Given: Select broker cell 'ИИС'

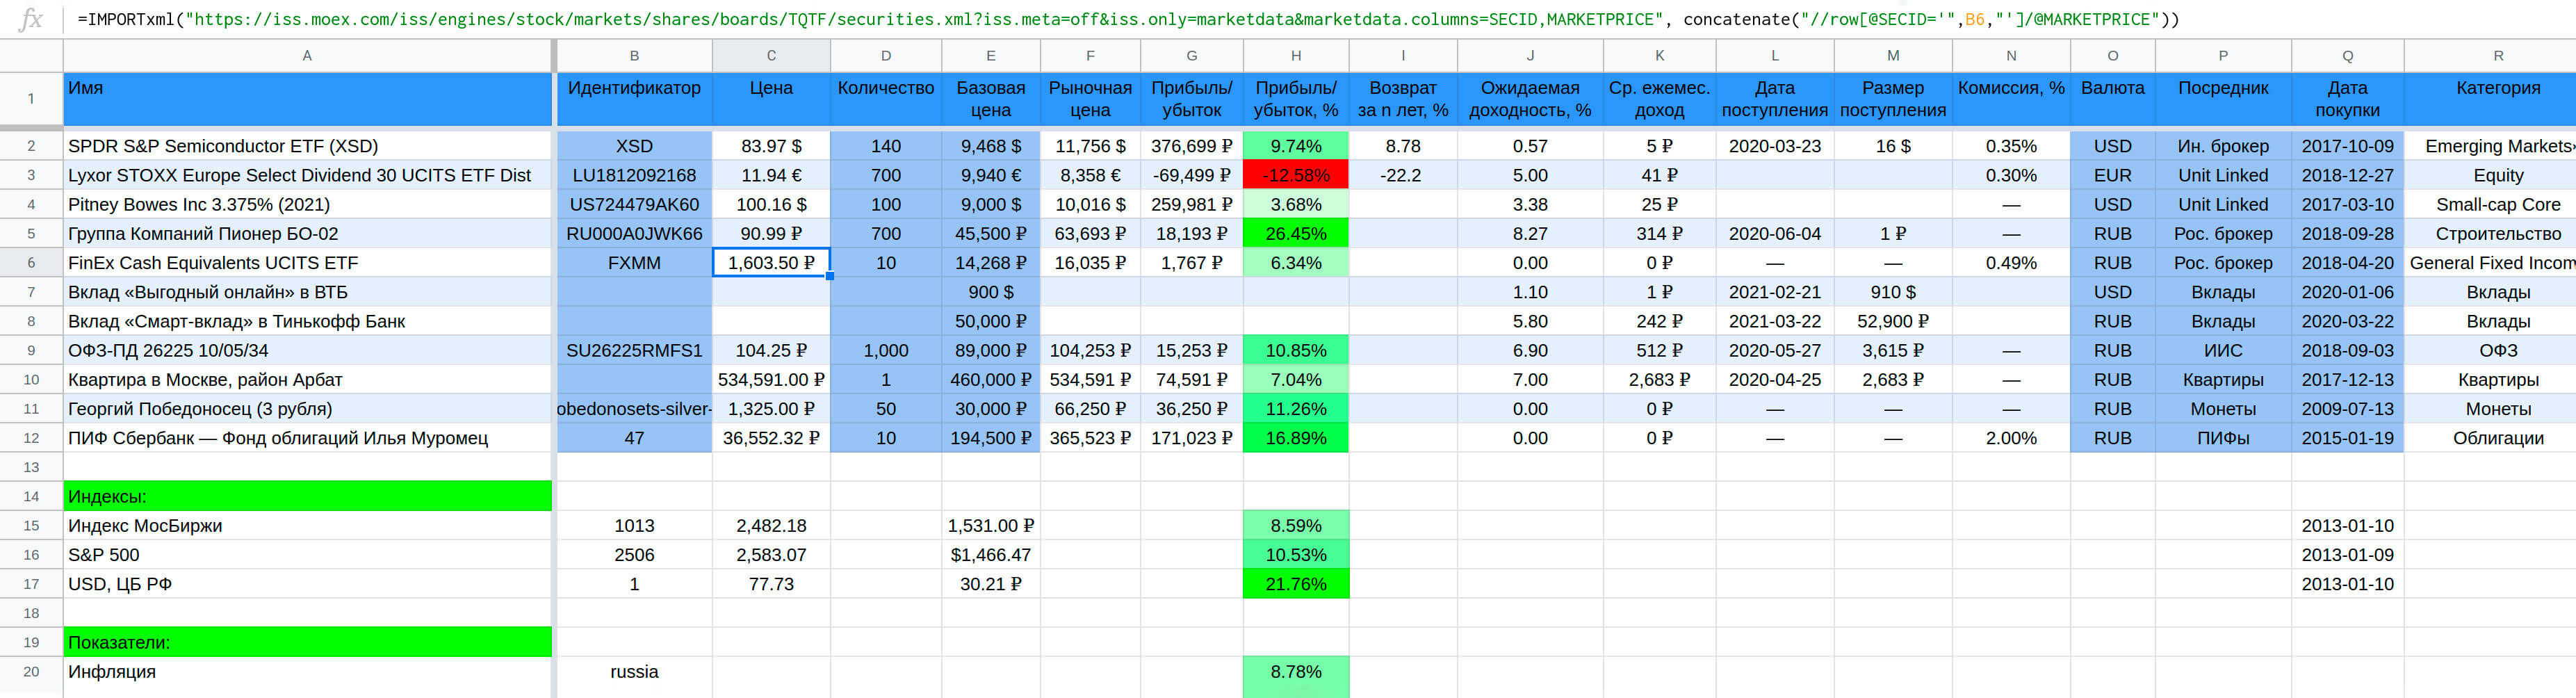Looking at the screenshot, I should [2223, 351].
